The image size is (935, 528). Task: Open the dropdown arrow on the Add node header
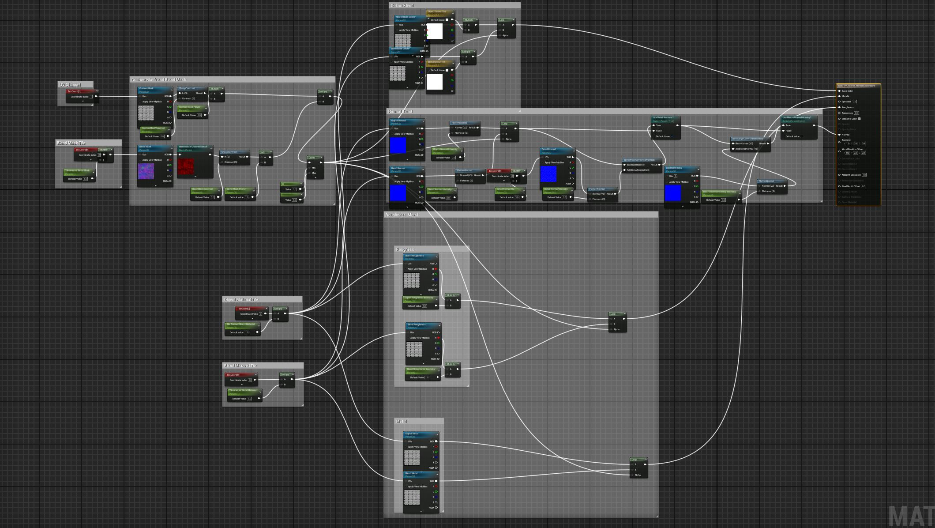click(x=271, y=153)
